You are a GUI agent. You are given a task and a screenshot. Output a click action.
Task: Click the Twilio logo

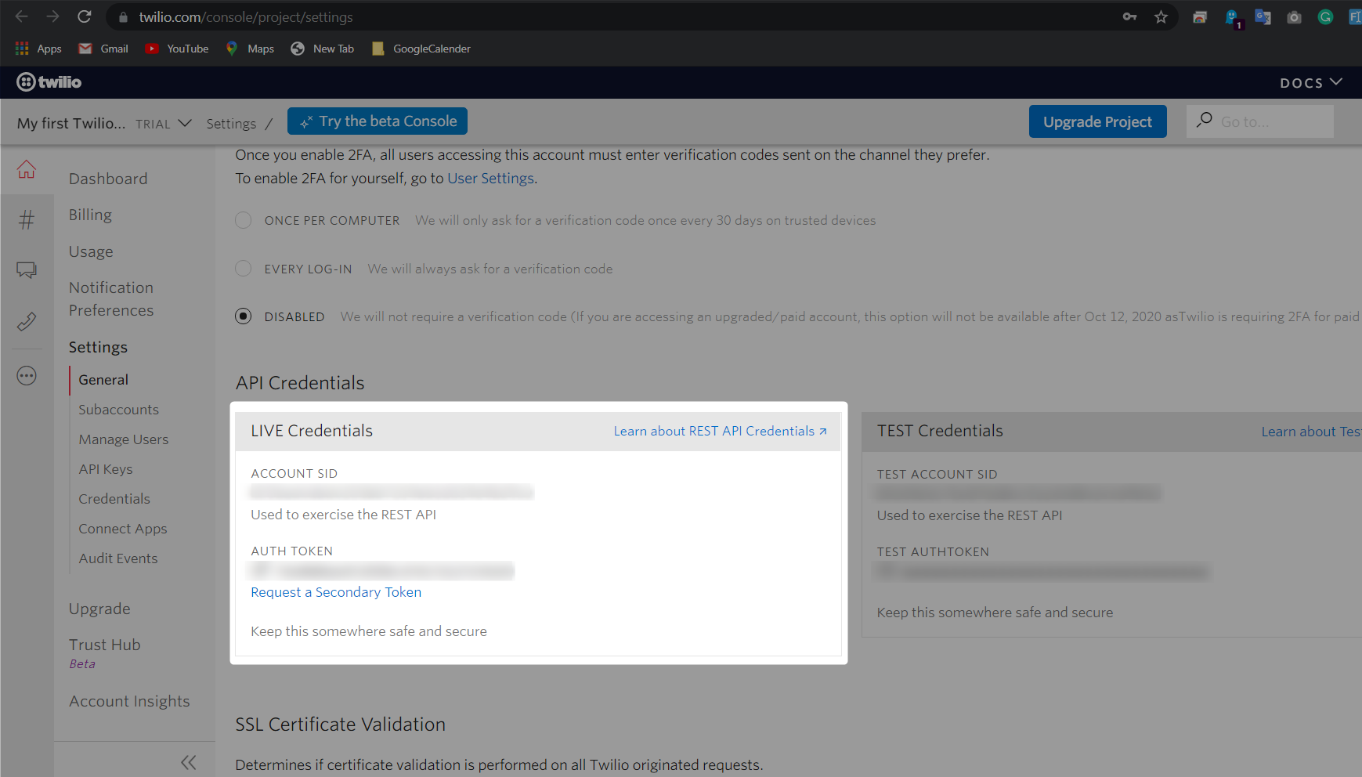click(x=49, y=81)
